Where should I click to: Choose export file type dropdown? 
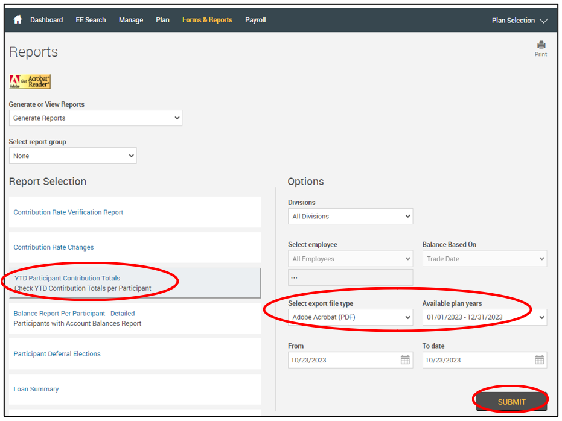click(x=350, y=317)
